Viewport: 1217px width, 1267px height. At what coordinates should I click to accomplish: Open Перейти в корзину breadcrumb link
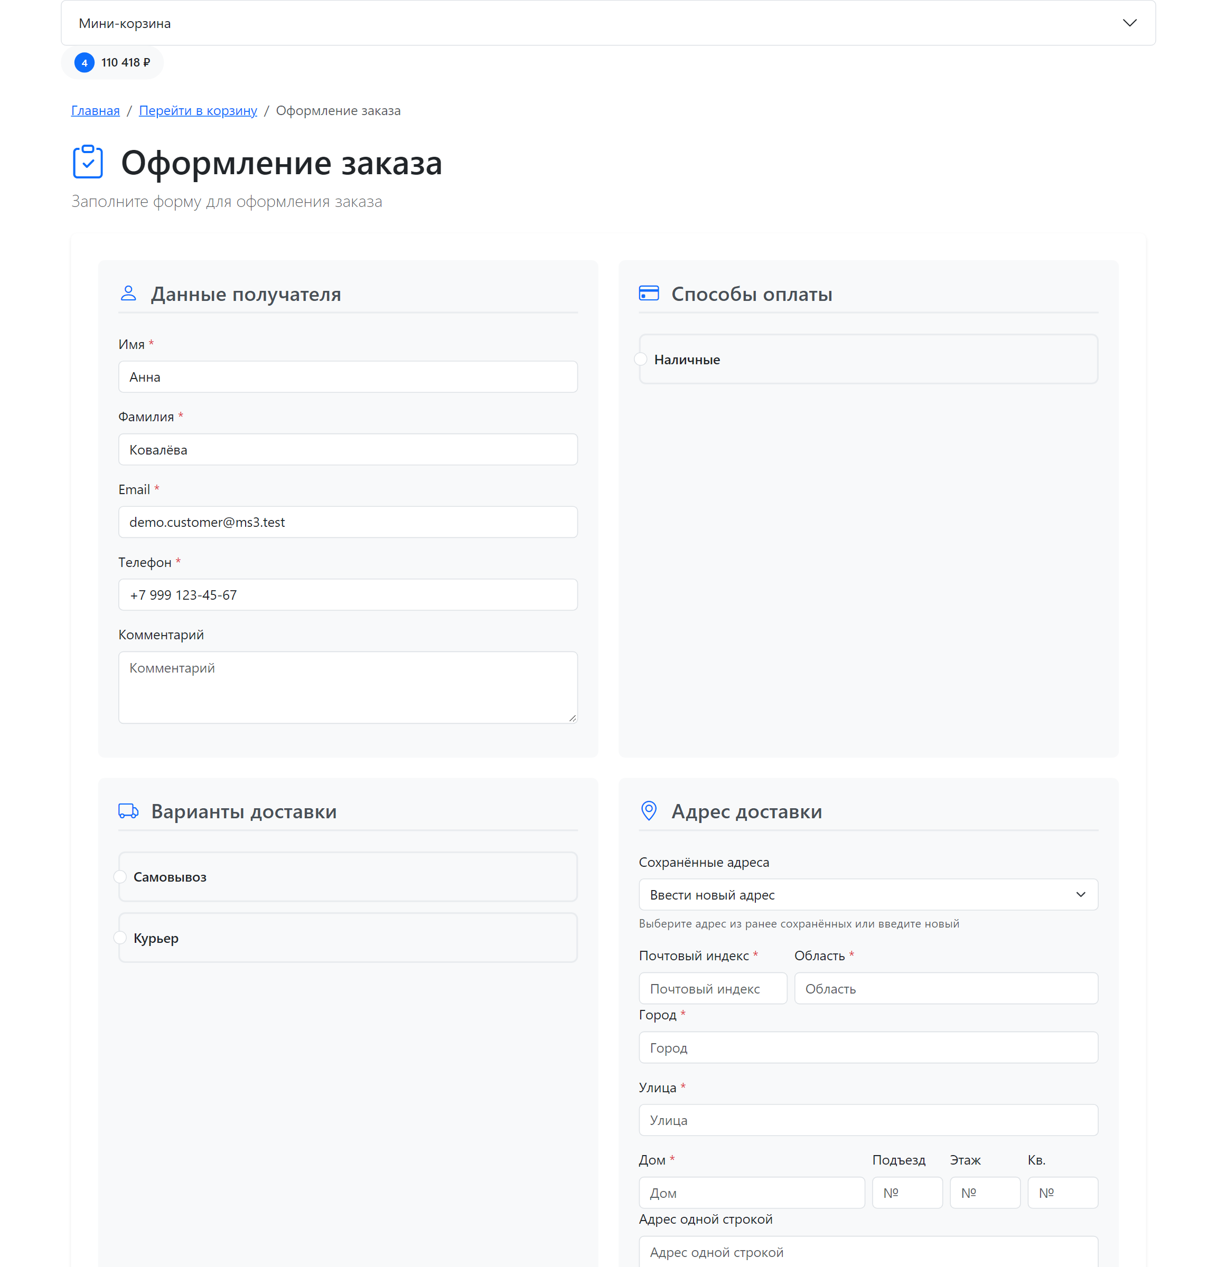(198, 110)
